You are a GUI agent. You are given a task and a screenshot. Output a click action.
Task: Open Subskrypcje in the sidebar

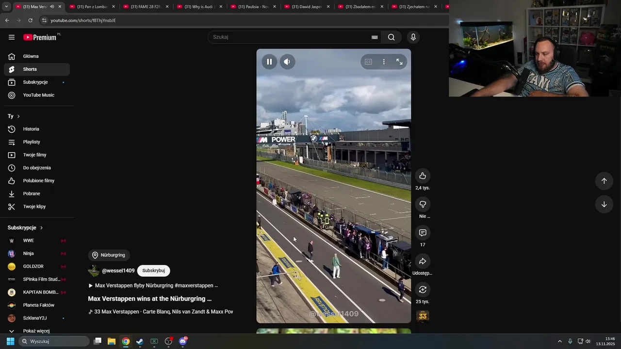click(37, 82)
